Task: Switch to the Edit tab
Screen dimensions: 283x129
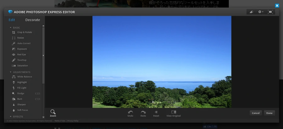Action: [12, 20]
